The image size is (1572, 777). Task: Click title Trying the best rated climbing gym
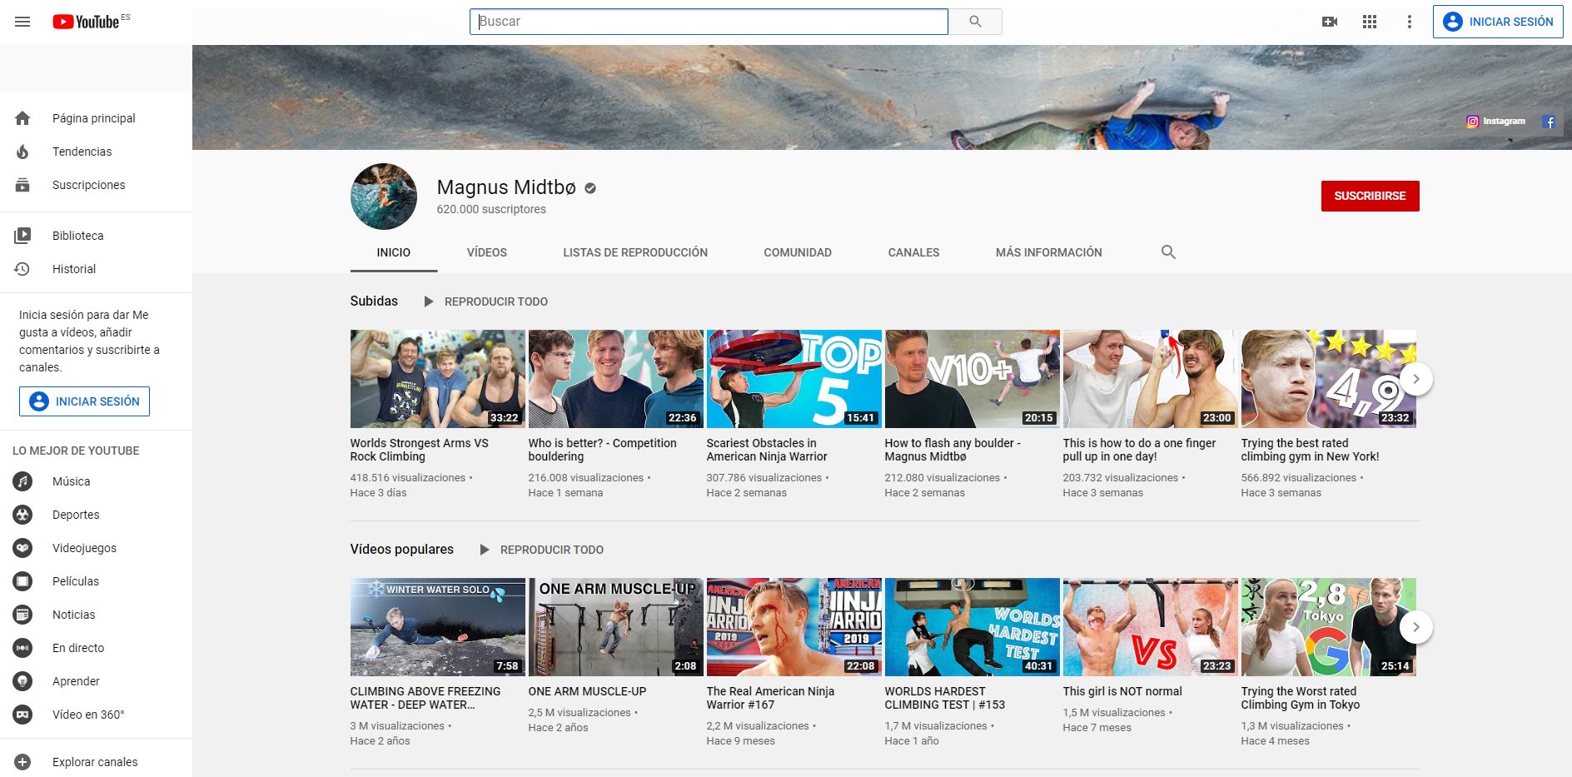[1310, 450]
